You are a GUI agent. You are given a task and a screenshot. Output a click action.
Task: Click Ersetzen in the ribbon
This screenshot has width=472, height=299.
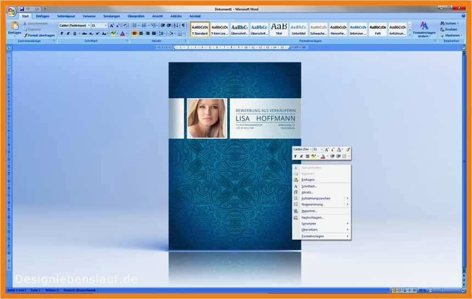(x=449, y=30)
